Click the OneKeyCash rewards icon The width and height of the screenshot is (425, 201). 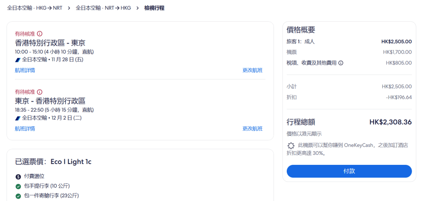[x=291, y=146]
